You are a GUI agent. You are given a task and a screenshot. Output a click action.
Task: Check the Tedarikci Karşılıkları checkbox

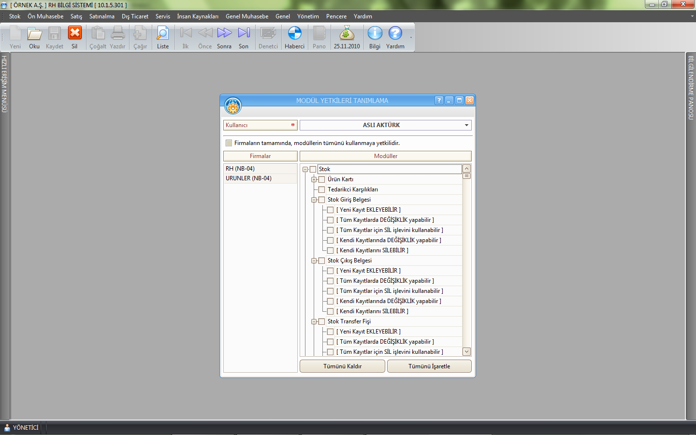(322, 189)
